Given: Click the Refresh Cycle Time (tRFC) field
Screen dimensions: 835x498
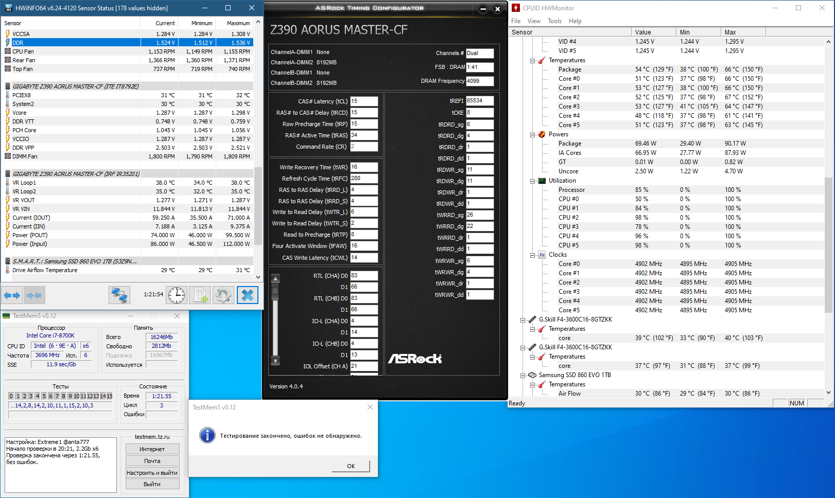Looking at the screenshot, I should point(364,179).
